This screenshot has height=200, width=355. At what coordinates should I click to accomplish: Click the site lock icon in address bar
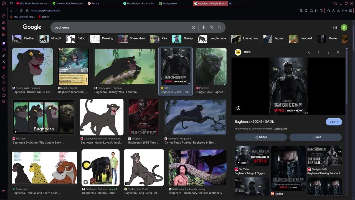click(x=27, y=11)
